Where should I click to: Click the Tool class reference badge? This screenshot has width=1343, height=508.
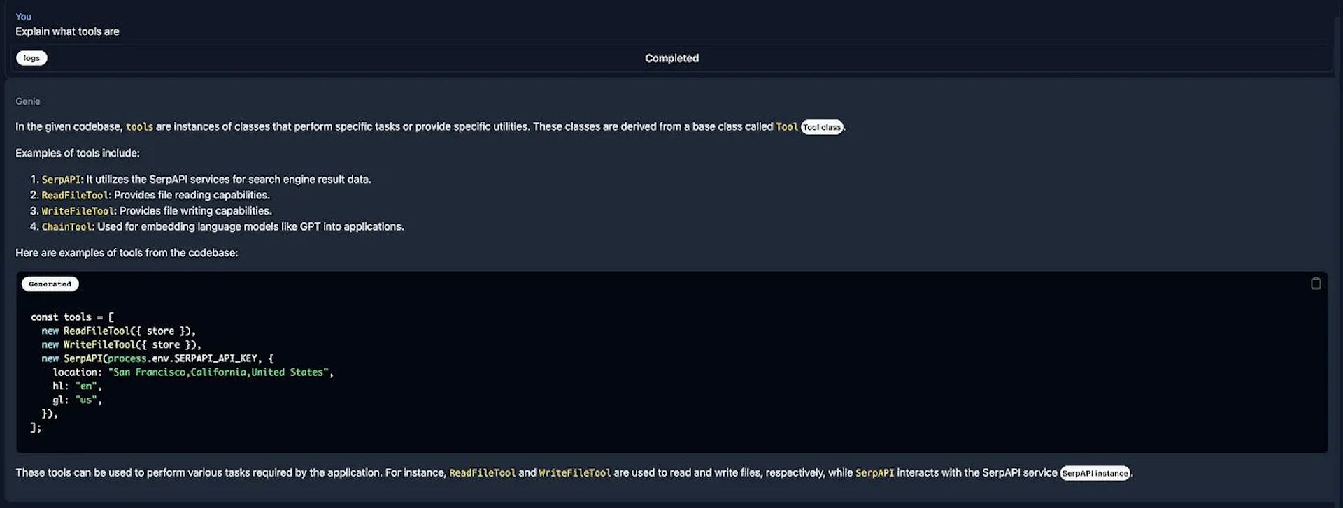click(821, 127)
